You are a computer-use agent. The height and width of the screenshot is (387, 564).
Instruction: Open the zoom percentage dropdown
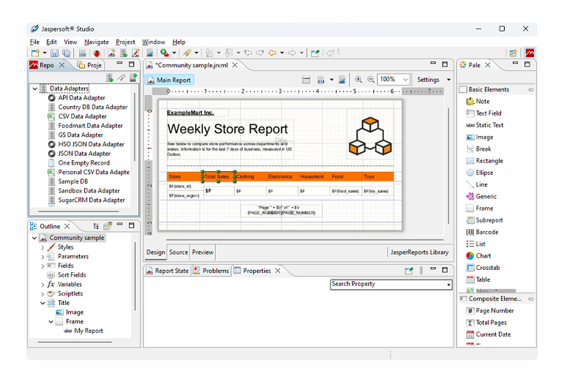[x=405, y=80]
